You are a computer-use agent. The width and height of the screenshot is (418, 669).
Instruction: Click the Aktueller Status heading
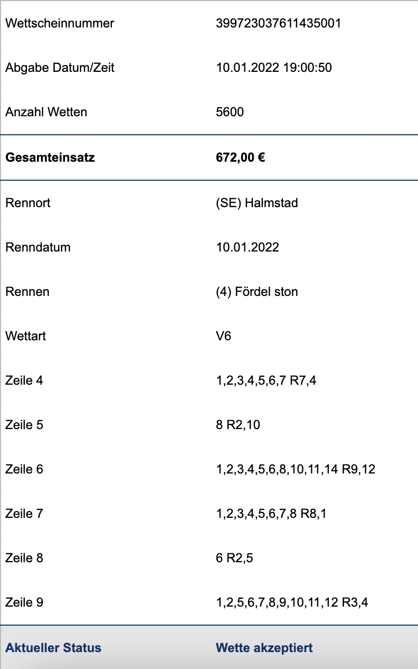pos(53,648)
